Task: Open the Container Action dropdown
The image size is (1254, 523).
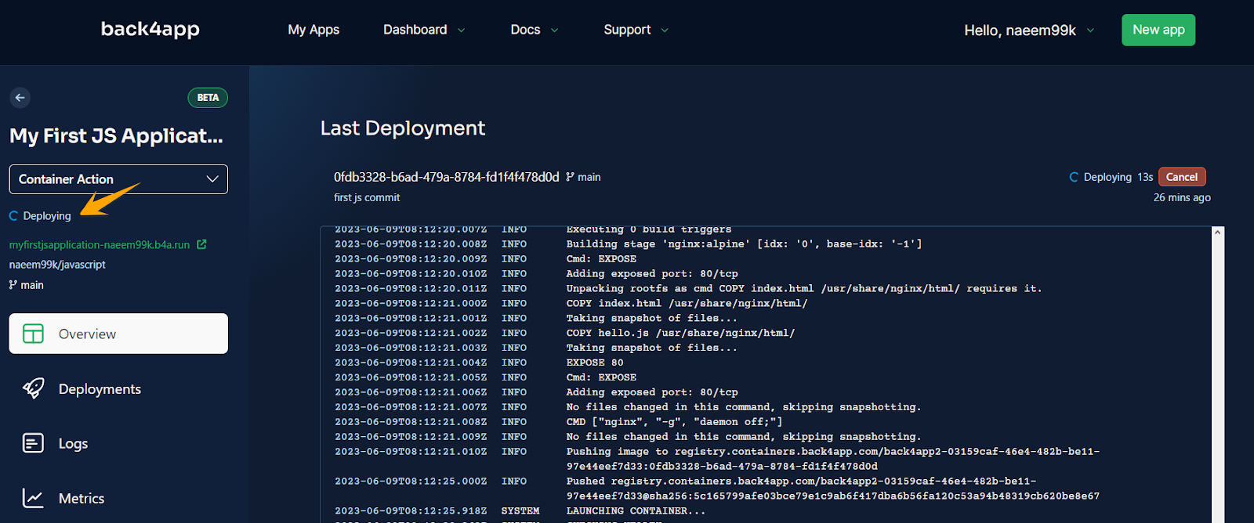Action: [118, 179]
